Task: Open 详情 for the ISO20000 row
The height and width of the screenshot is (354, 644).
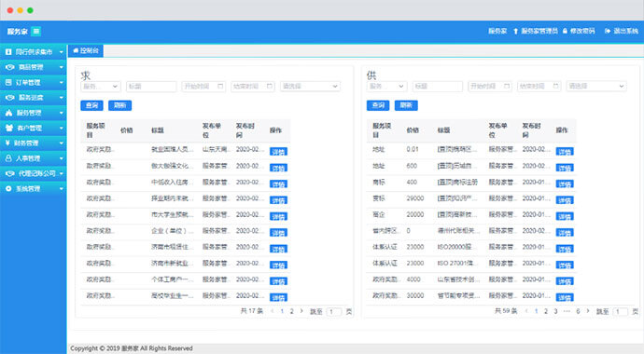Action: click(565, 249)
